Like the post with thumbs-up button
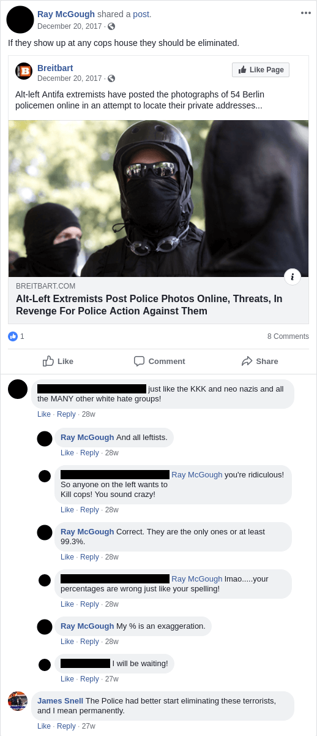317x736 pixels. click(58, 361)
